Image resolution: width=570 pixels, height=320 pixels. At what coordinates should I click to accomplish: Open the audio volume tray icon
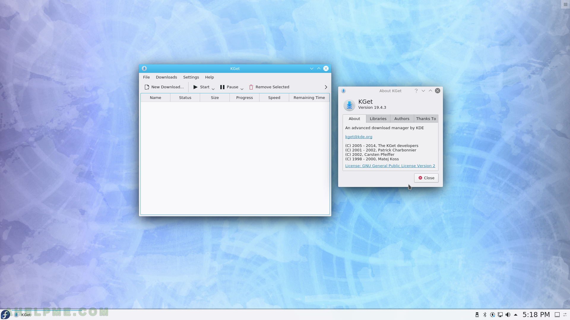[x=508, y=315]
